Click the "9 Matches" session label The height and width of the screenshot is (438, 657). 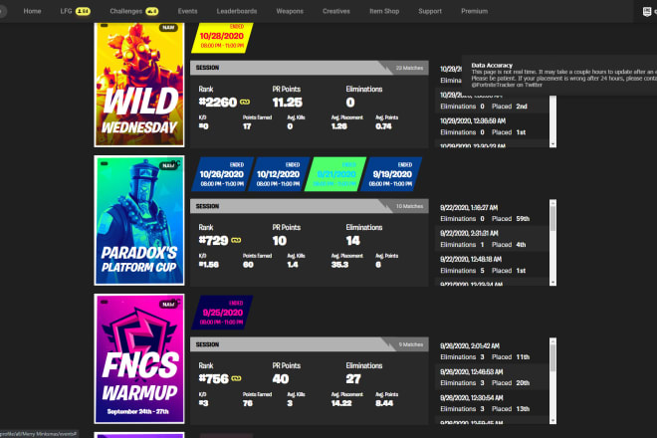pos(410,344)
